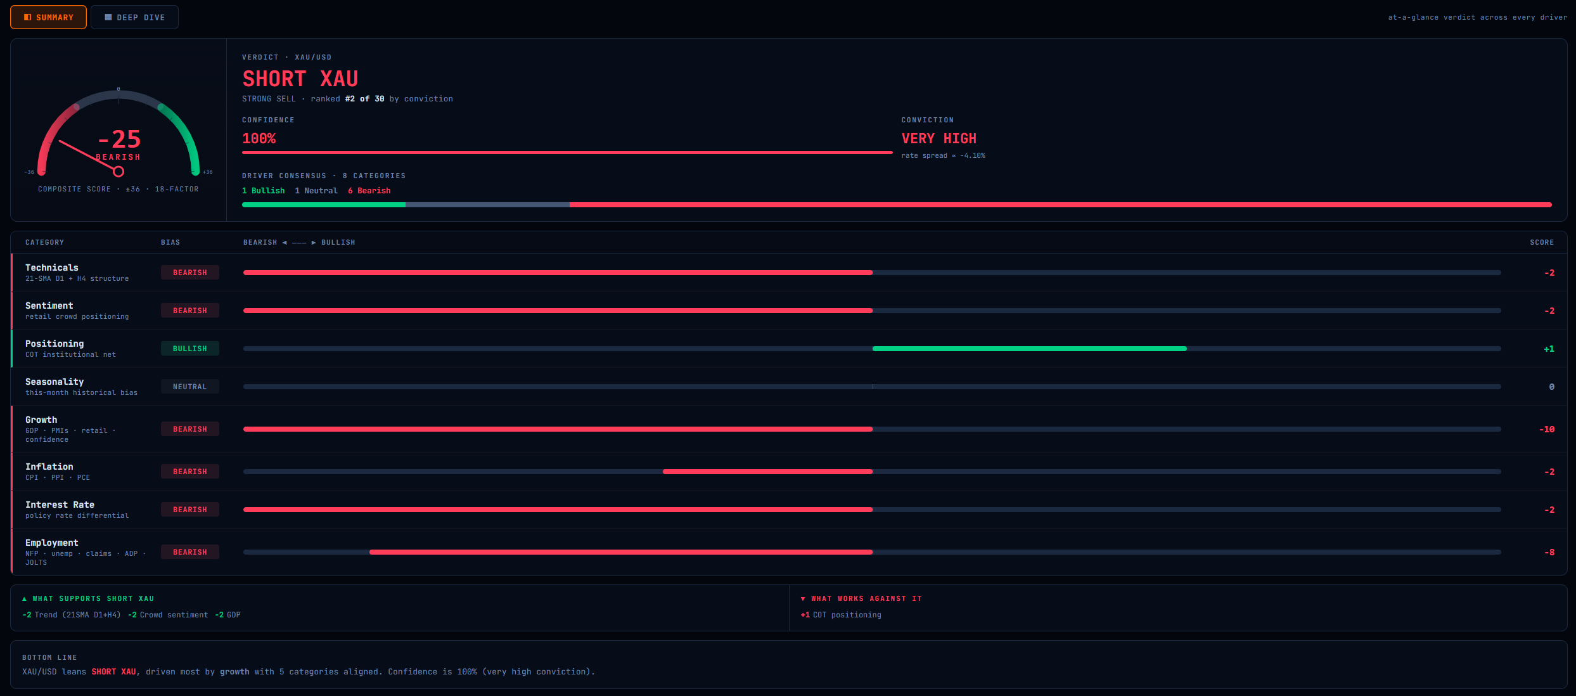Viewport: 1576px width, 696px height.
Task: Click '-2 Trend (21SMA D1+H4)' supporting factor
Action: (x=72, y=615)
